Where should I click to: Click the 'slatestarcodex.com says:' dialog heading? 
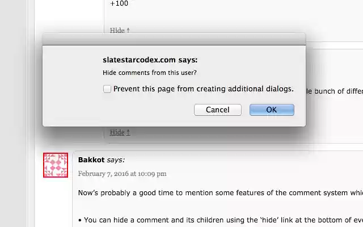pos(150,60)
